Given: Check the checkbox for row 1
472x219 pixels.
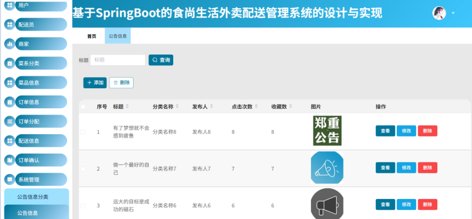Looking at the screenshot, I should 83,132.
